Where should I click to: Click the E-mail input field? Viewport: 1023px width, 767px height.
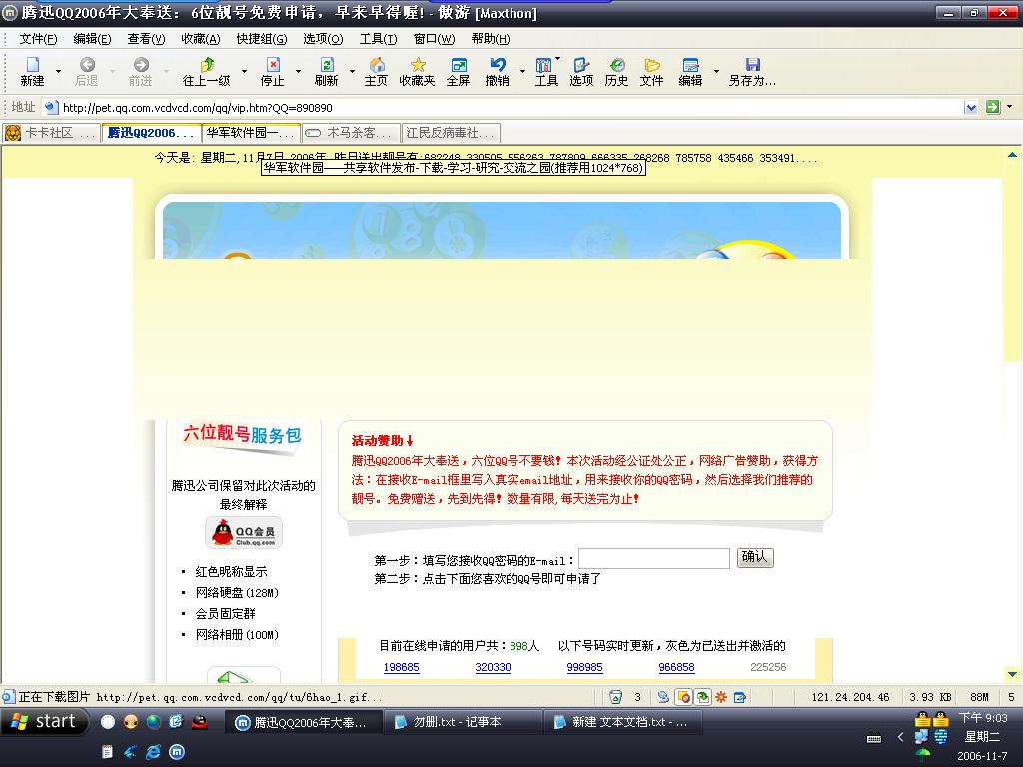point(653,559)
